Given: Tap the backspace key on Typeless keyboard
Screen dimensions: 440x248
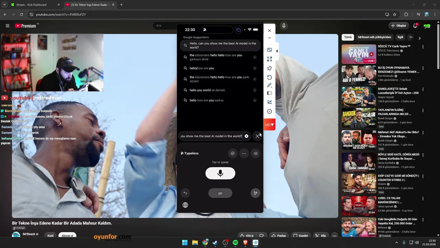Looking at the screenshot, I should (x=255, y=153).
